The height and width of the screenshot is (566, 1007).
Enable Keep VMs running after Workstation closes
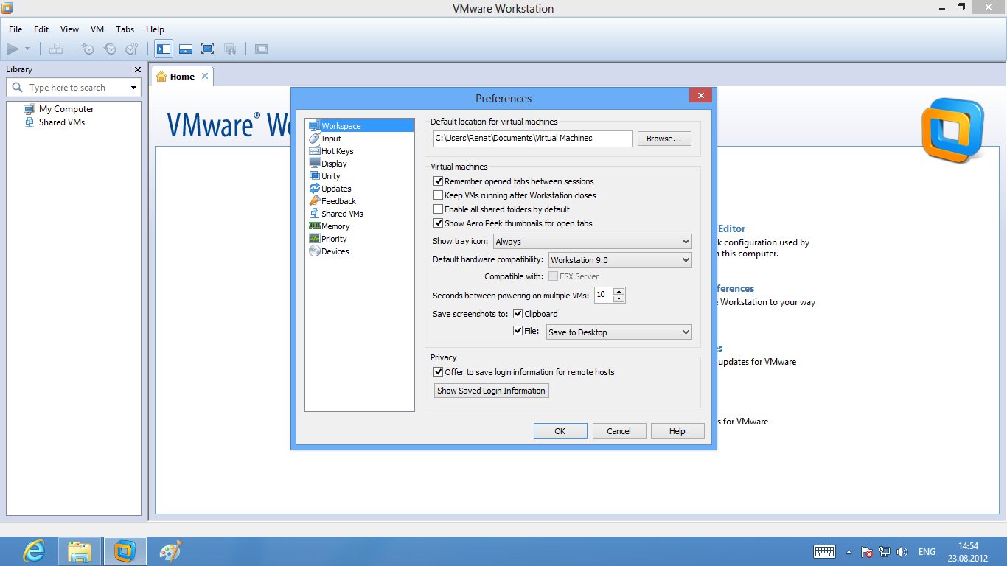439,195
